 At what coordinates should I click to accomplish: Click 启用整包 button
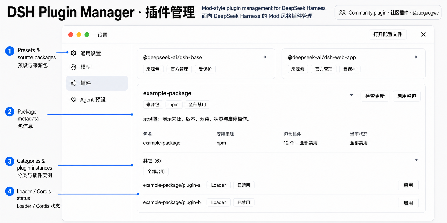pos(407,96)
